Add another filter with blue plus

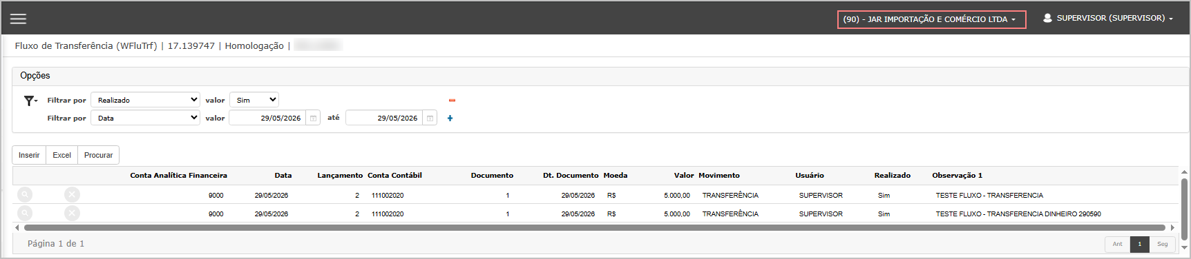pyautogui.click(x=450, y=118)
